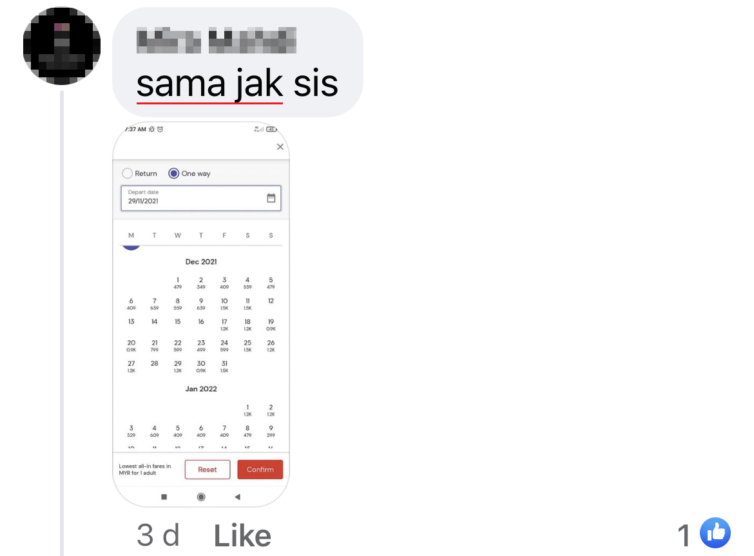Choose December 2 with fare 349

pos(201,283)
